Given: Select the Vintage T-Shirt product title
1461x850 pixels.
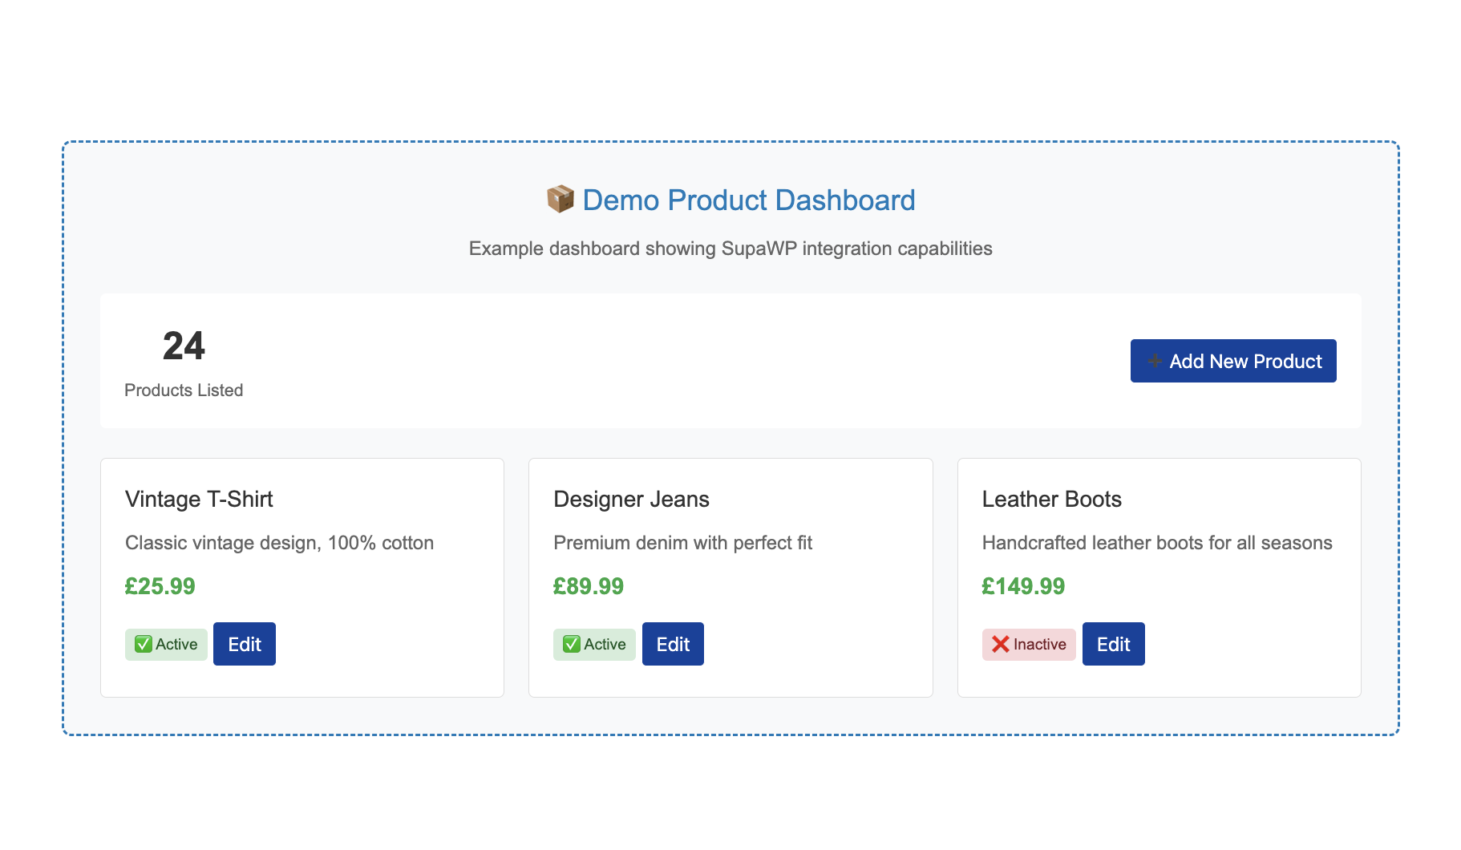Looking at the screenshot, I should coord(199,499).
